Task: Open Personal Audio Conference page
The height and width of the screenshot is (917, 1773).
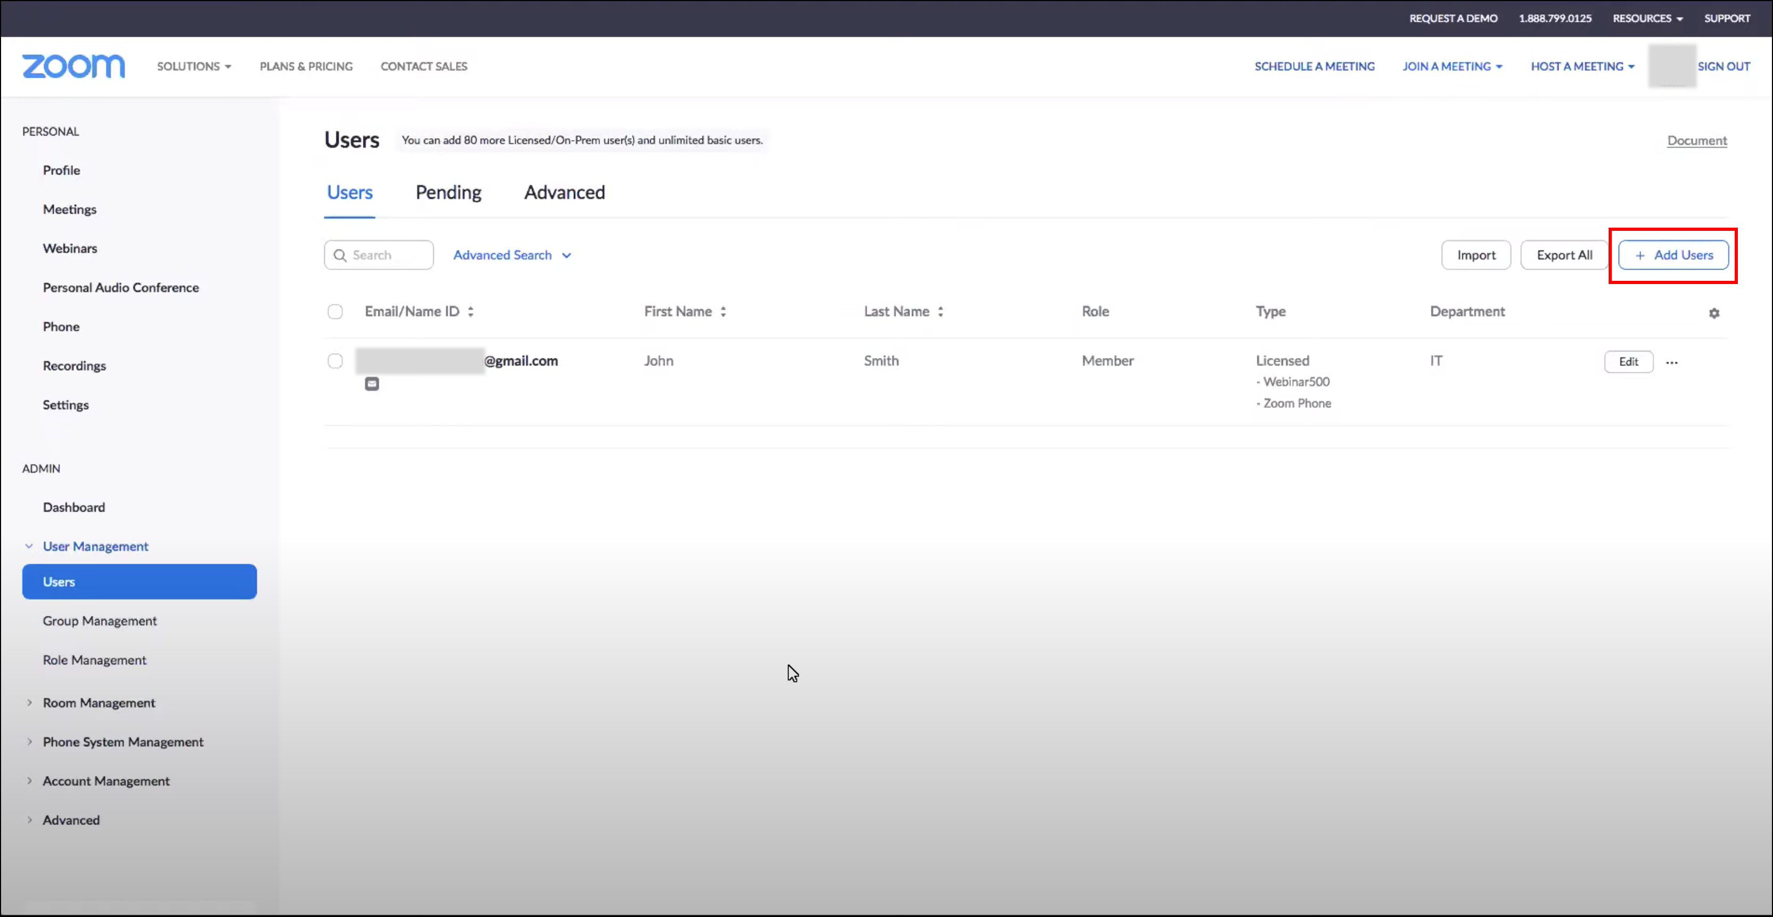Action: (120, 288)
